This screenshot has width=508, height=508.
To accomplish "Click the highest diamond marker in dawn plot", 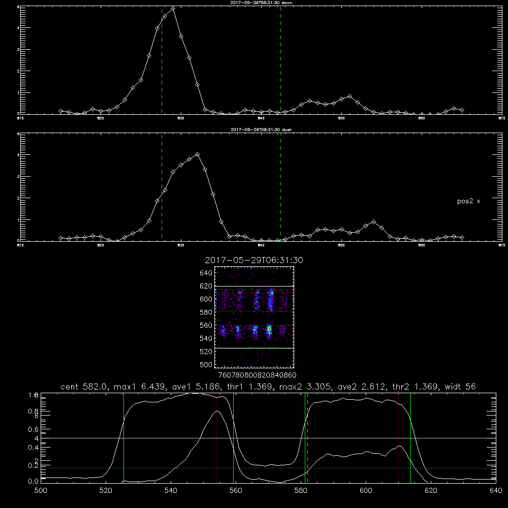I will click(173, 9).
